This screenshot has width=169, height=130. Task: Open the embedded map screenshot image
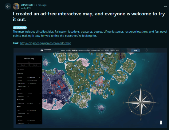click(x=90, y=88)
